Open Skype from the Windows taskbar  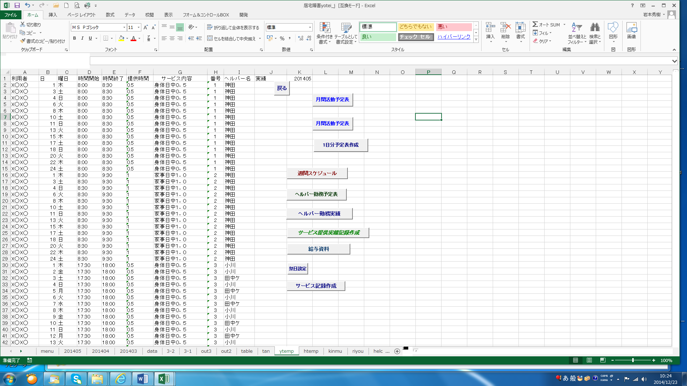pyautogui.click(x=76, y=378)
